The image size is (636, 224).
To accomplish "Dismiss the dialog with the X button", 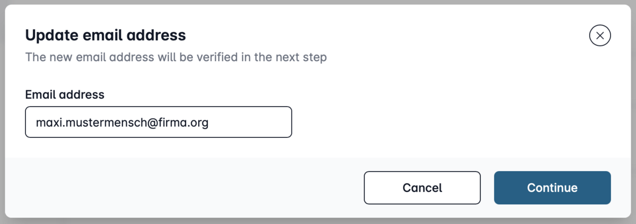I will tap(600, 36).
